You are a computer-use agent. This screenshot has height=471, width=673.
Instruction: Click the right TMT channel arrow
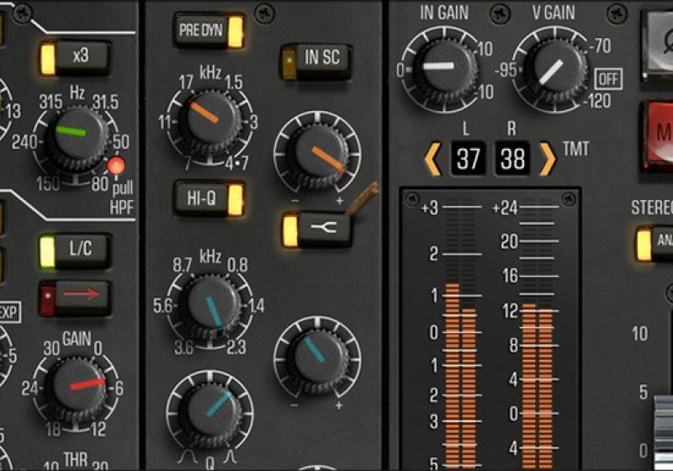pyautogui.click(x=548, y=159)
